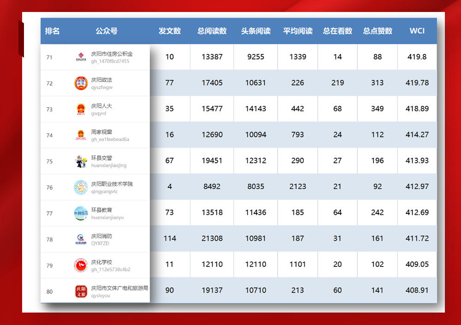This screenshot has width=461, height=325.
Task: Sort by the 平均阅读 column header
Action: point(298,31)
